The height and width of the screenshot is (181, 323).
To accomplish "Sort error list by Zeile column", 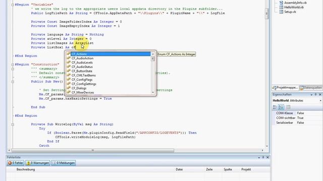I will point(209,169).
